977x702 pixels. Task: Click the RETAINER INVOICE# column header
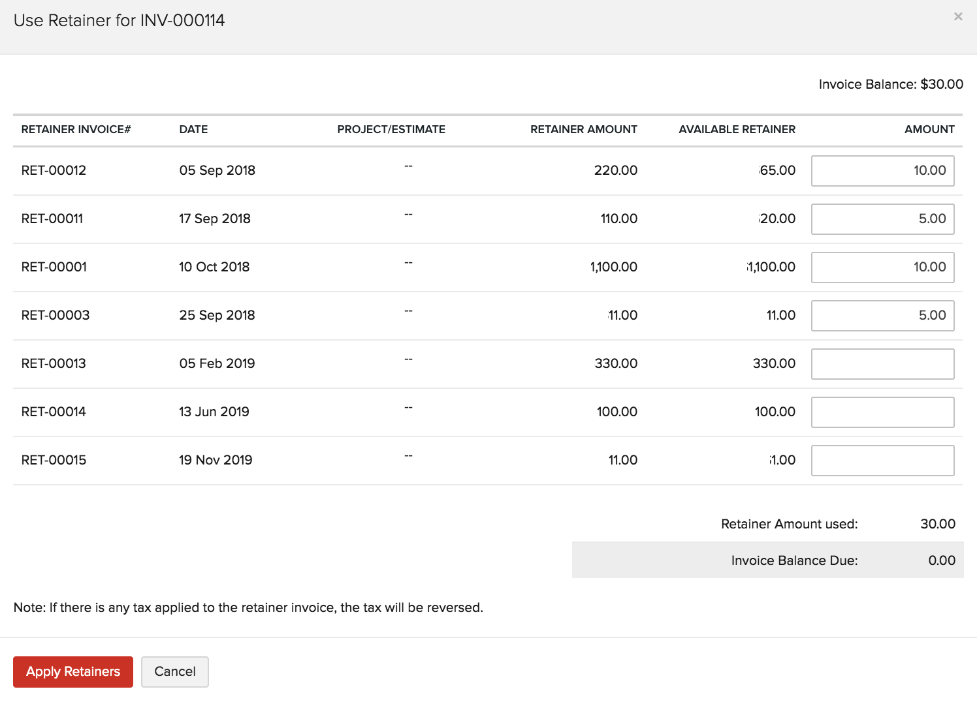[76, 129]
